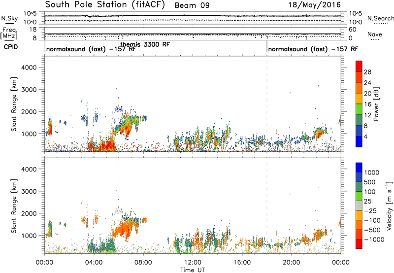Screen dimensions: 394x273
Task: Click the '08:00' time axis tick label
Action: point(143,263)
